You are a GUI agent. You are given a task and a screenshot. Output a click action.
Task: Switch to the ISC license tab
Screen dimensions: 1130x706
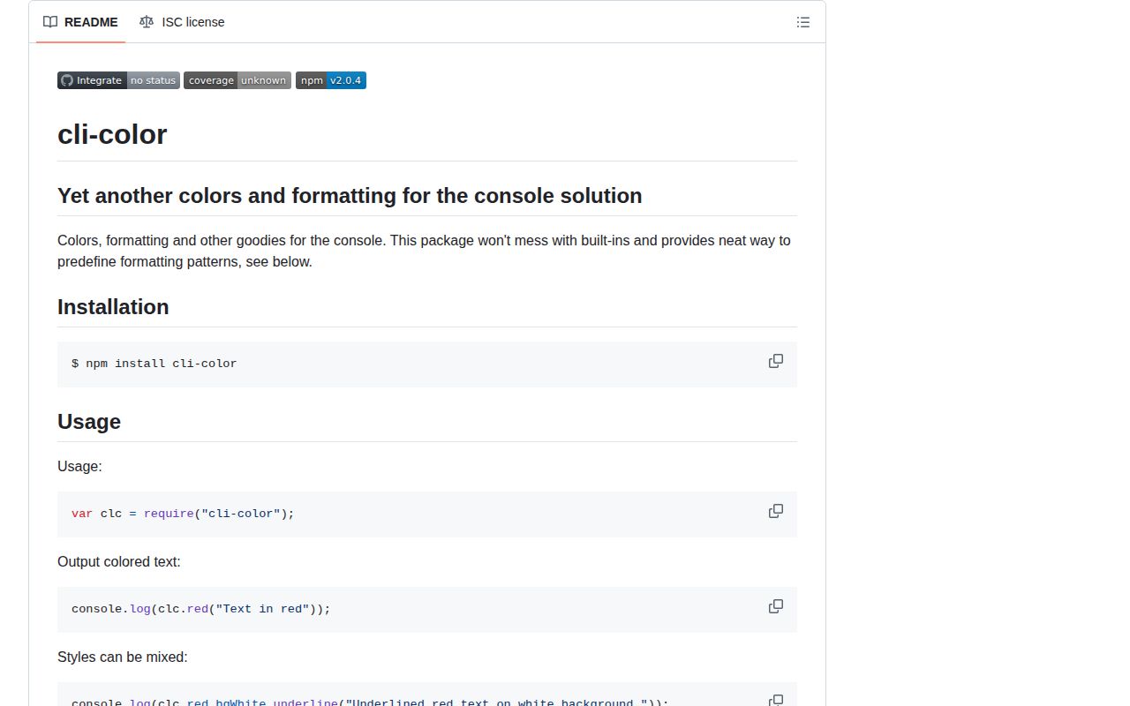182,22
